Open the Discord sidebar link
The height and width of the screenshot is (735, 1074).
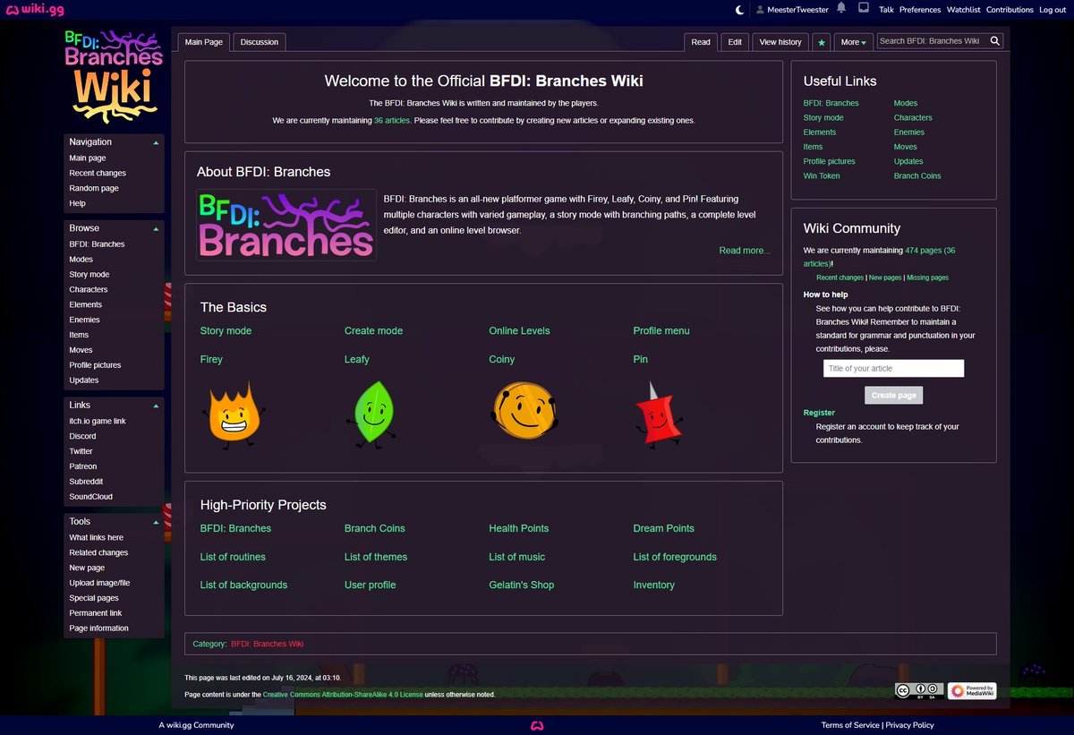(x=82, y=436)
